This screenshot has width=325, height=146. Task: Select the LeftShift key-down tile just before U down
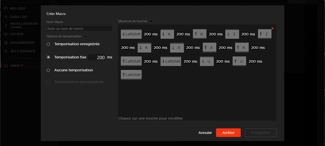171,61
